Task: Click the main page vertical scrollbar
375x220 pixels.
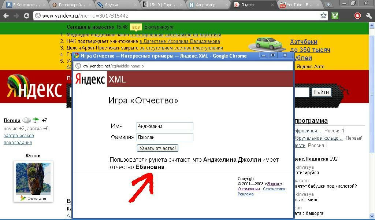Action: point(372,110)
